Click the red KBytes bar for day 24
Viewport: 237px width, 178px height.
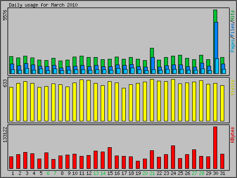pyautogui.click(x=173, y=157)
